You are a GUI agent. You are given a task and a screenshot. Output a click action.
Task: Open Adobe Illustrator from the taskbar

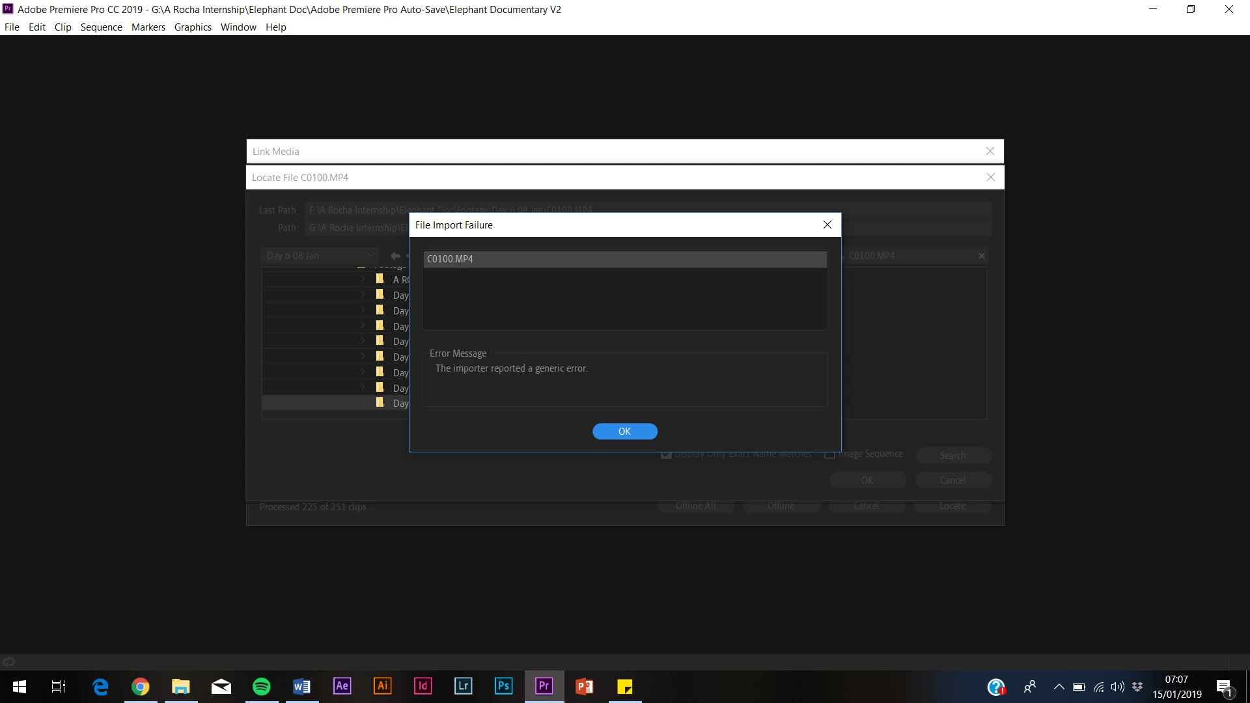pyautogui.click(x=382, y=686)
